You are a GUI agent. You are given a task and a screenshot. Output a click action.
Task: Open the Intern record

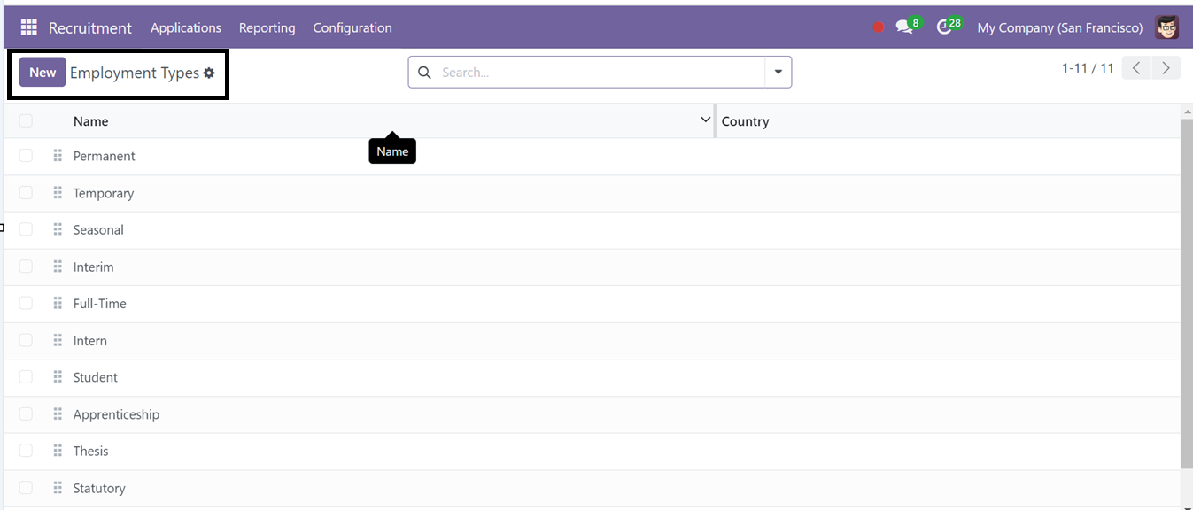(90, 340)
